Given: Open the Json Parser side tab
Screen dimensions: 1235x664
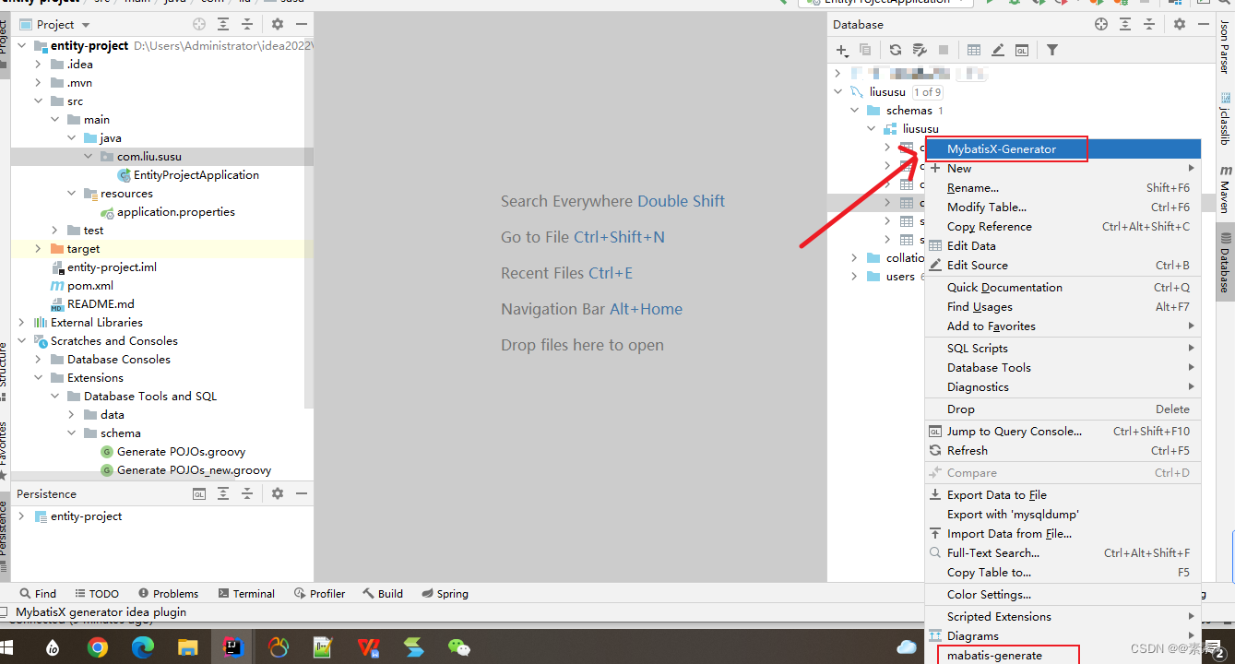Looking at the screenshot, I should pyautogui.click(x=1225, y=48).
